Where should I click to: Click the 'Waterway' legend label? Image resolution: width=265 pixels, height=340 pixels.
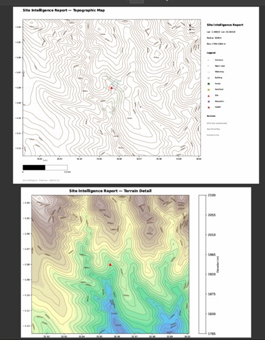219,72
